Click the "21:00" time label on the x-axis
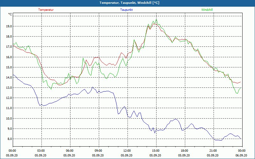The width and height of the screenshot is (255, 159). click(213, 151)
